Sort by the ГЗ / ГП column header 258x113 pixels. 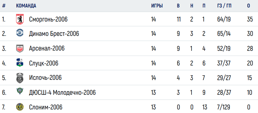point(224,6)
